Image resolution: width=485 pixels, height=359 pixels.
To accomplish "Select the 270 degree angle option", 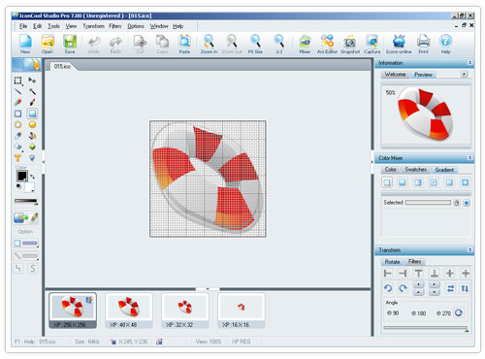I will (x=443, y=313).
